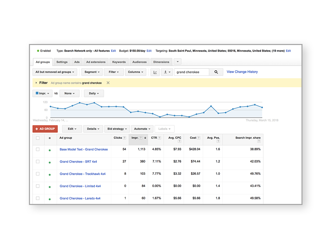Click status dot for SRT 4x4 row
Screen dimensions: 315x248
coord(50,163)
